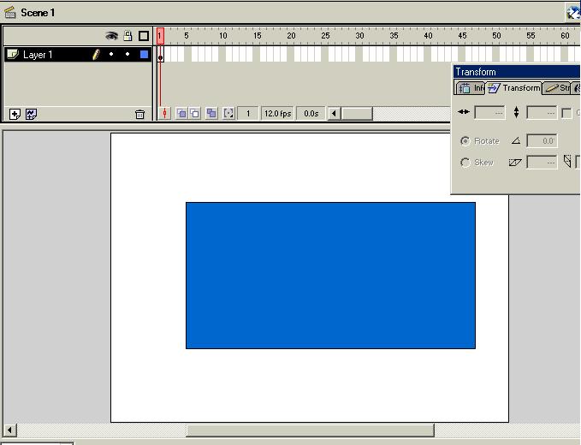Enable Onion Skin in the timeline
Viewport: 581px width, 445px height.
point(181,113)
